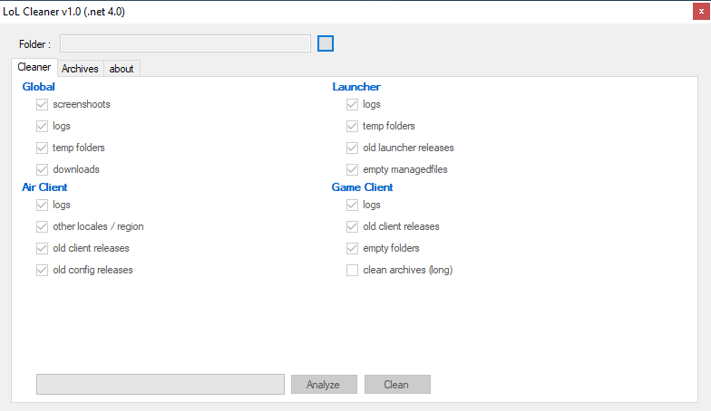Toggle Global temp folders checkbox
The image size is (711, 411).
[x=42, y=148]
